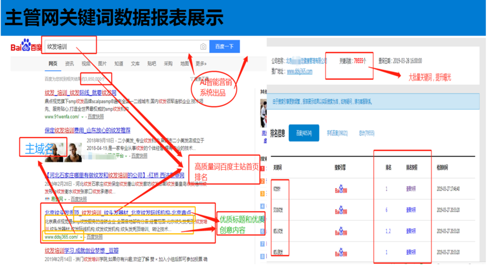Image resolution: width=487 pixels, height=274 pixels.
Task: Open the 知道 tab
Action: coord(119,63)
